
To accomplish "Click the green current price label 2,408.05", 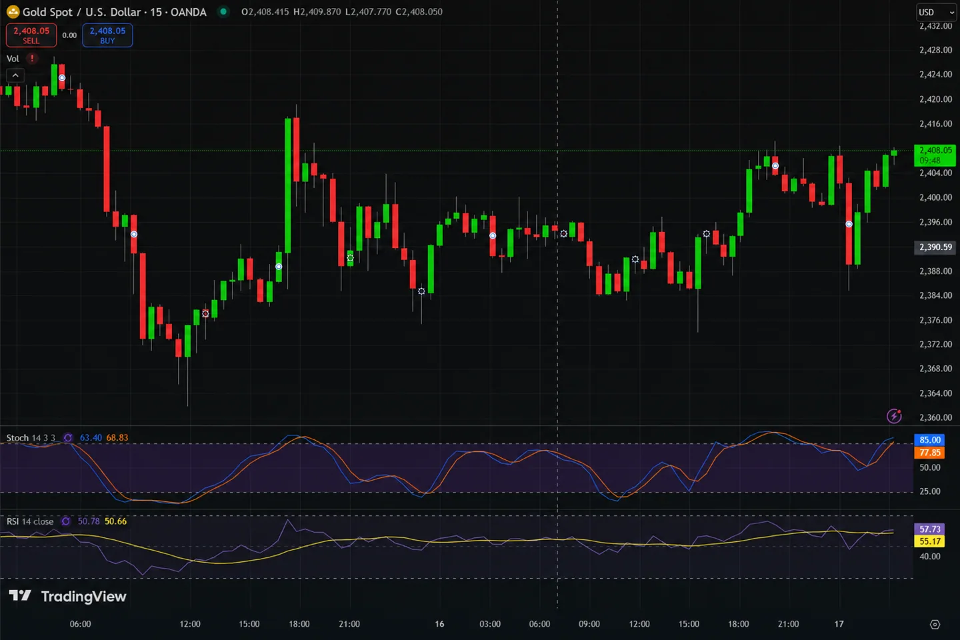I will [935, 155].
